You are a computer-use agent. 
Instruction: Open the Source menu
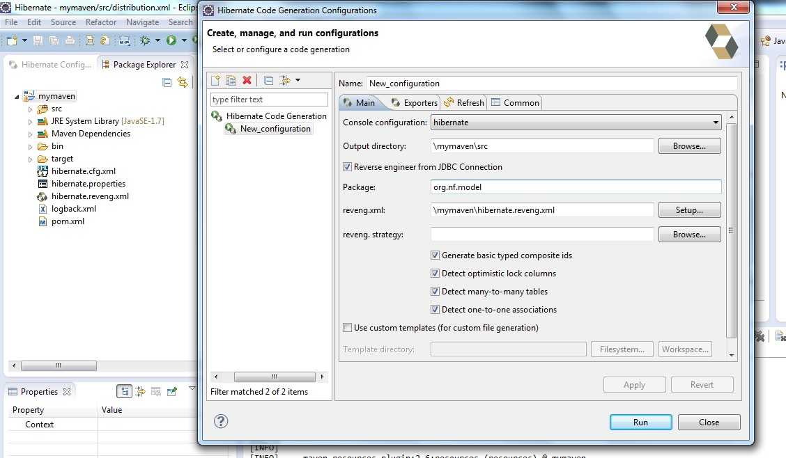coord(63,22)
